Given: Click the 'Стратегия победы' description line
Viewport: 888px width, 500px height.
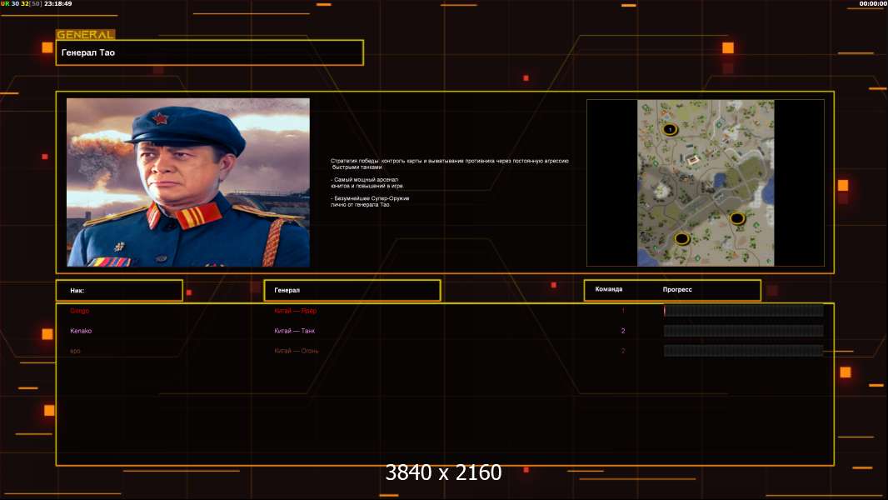Looking at the screenshot, I should 450,163.
